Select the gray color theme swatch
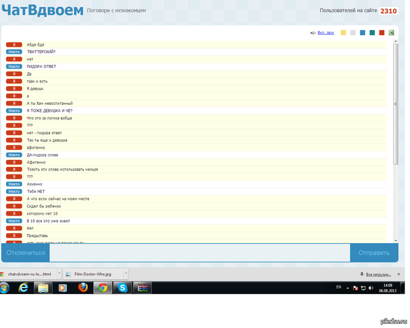Image resolution: width=410 pixels, height=328 pixels. (353, 33)
